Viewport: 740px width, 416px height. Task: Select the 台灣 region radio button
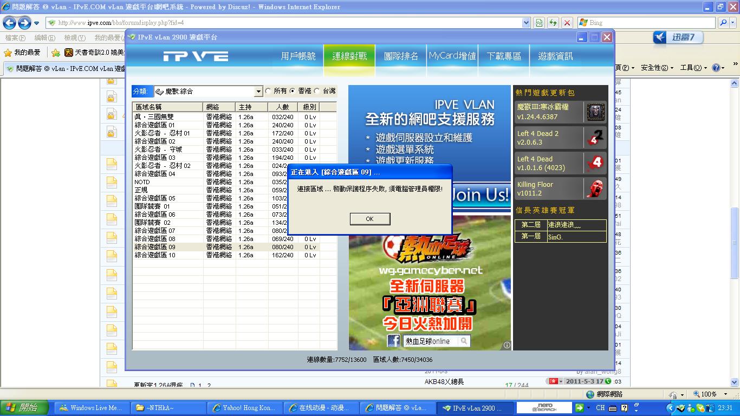(x=317, y=91)
